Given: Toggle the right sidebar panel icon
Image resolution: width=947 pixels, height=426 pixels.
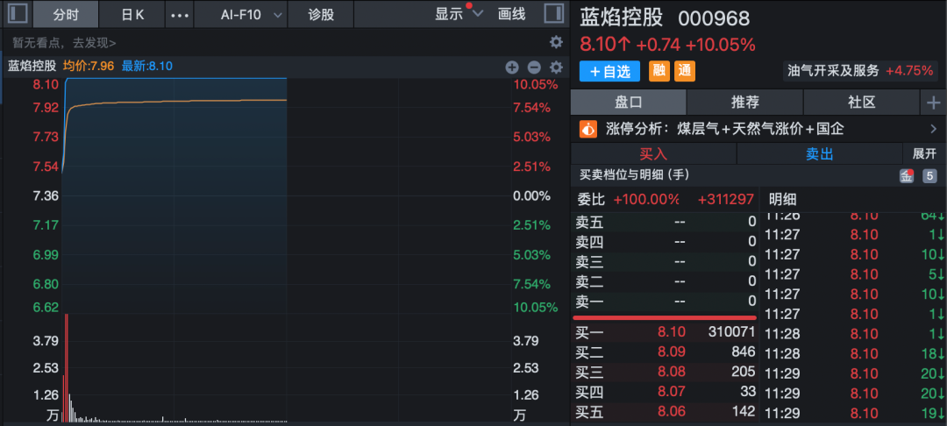Looking at the screenshot, I should pos(553,14).
